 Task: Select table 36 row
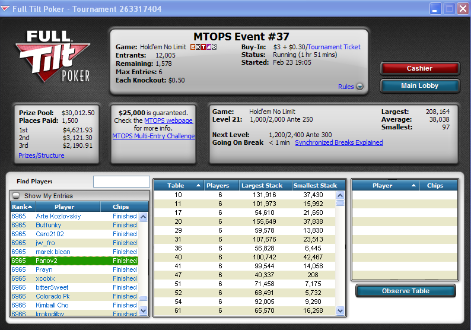245,248
